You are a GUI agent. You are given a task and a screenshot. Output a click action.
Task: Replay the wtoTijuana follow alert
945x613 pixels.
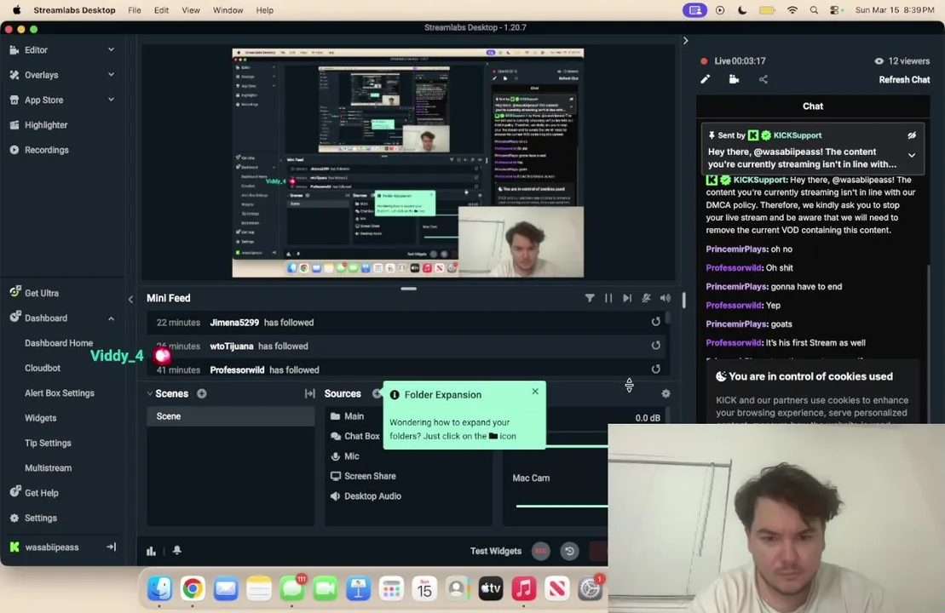pos(656,345)
